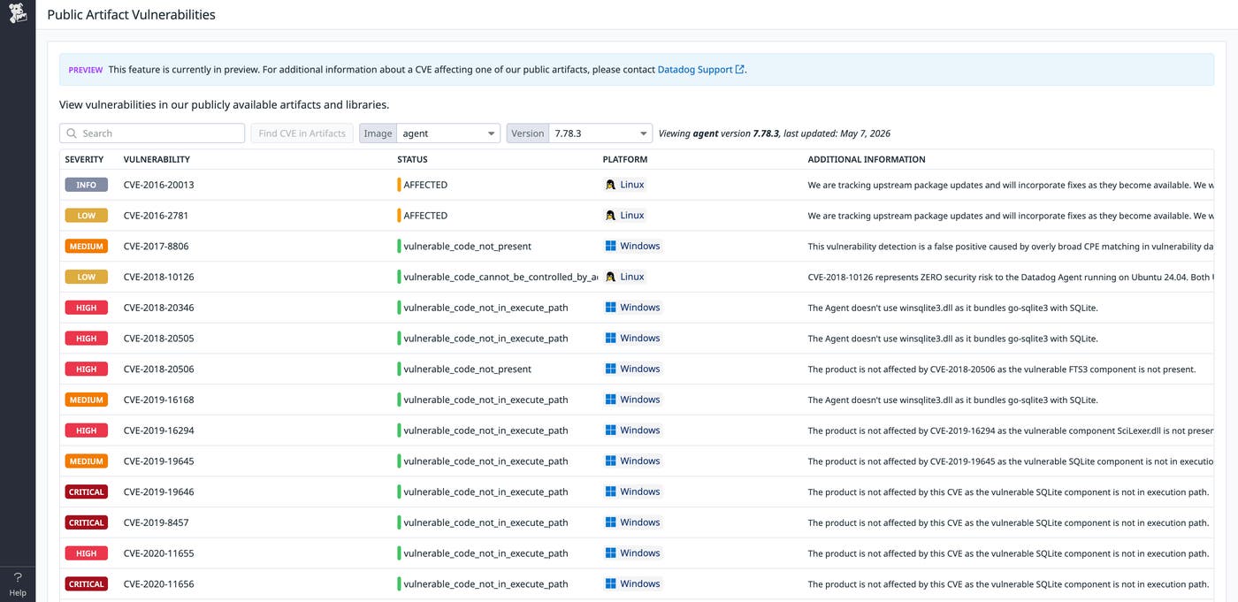Click the PREVIEW label in the banner
Image resolution: width=1238 pixels, height=602 pixels.
86,70
